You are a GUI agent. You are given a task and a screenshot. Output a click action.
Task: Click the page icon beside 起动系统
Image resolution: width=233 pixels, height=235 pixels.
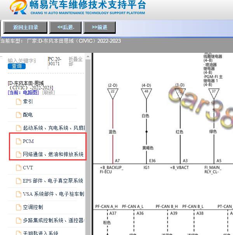pos(19,128)
